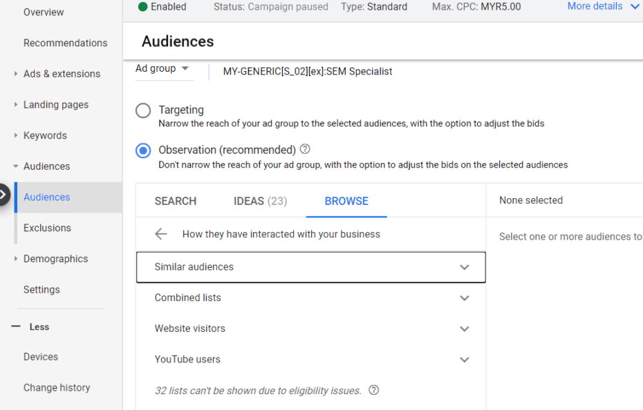643x410 pixels.
Task: Expand the Combined lists section
Action: [x=464, y=298]
